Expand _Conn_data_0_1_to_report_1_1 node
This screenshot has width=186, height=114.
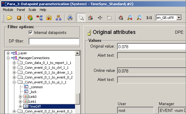point(14,63)
